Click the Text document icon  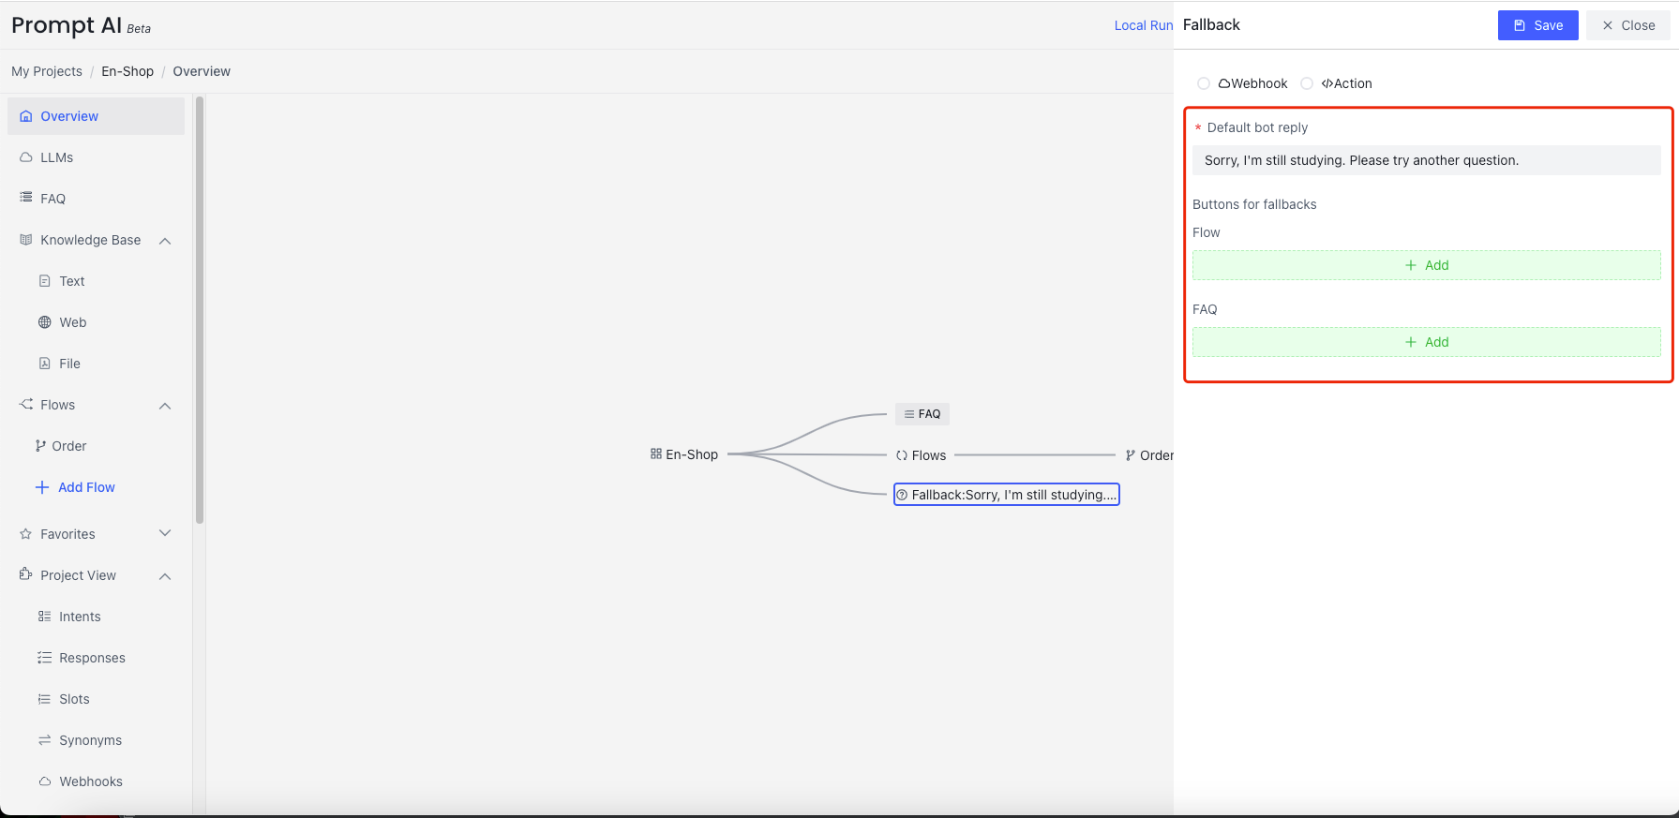click(x=45, y=281)
